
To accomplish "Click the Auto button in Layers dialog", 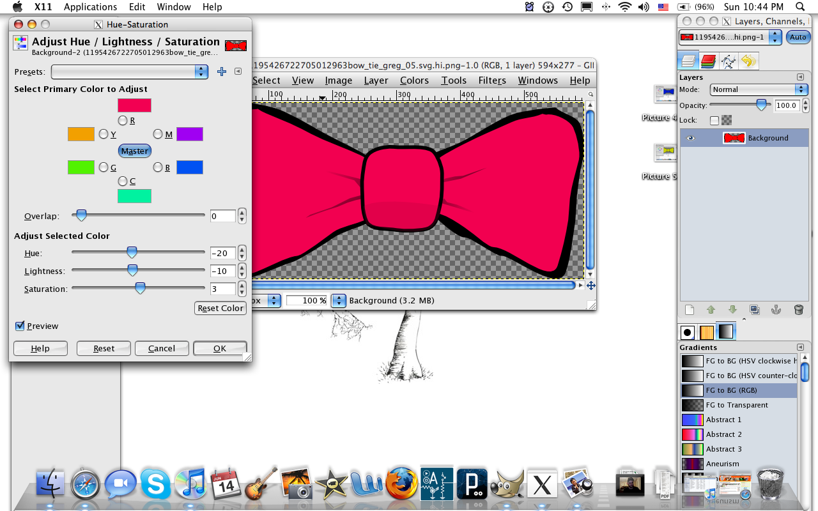I will pos(798,37).
